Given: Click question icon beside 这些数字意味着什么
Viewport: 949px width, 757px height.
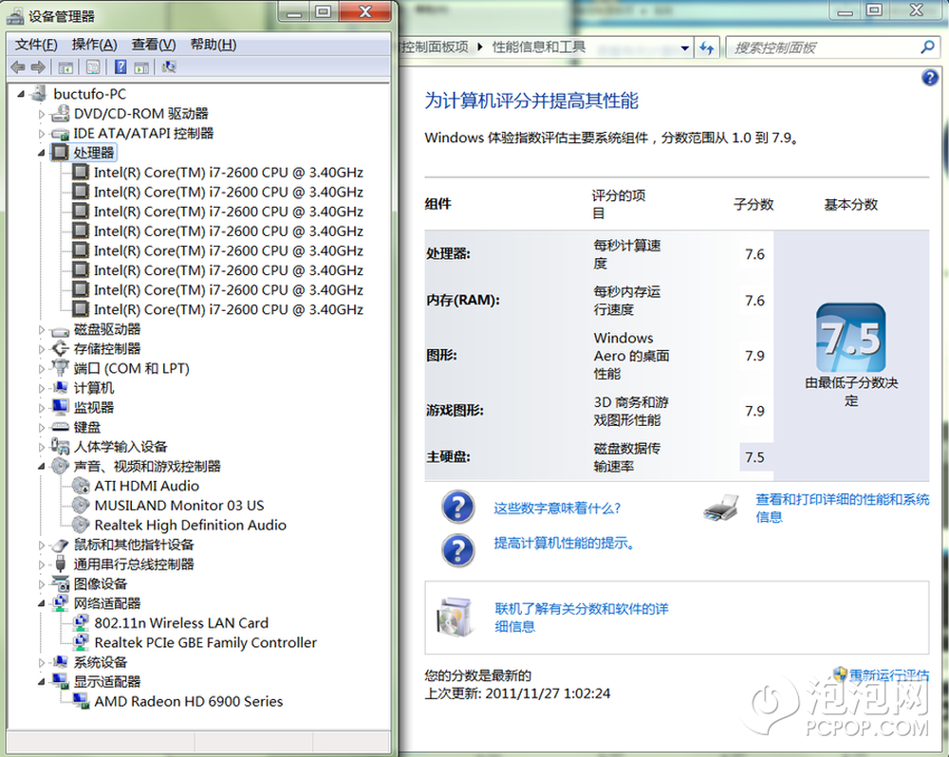Looking at the screenshot, I should click(x=458, y=508).
